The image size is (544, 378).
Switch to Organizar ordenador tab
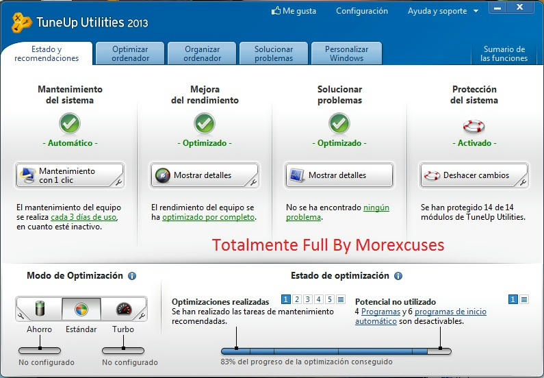coord(202,53)
